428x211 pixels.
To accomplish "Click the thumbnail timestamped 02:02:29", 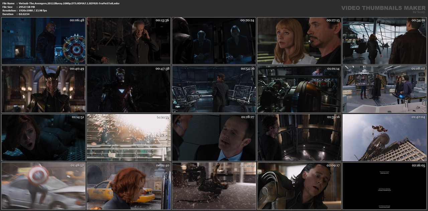I will [214, 186].
